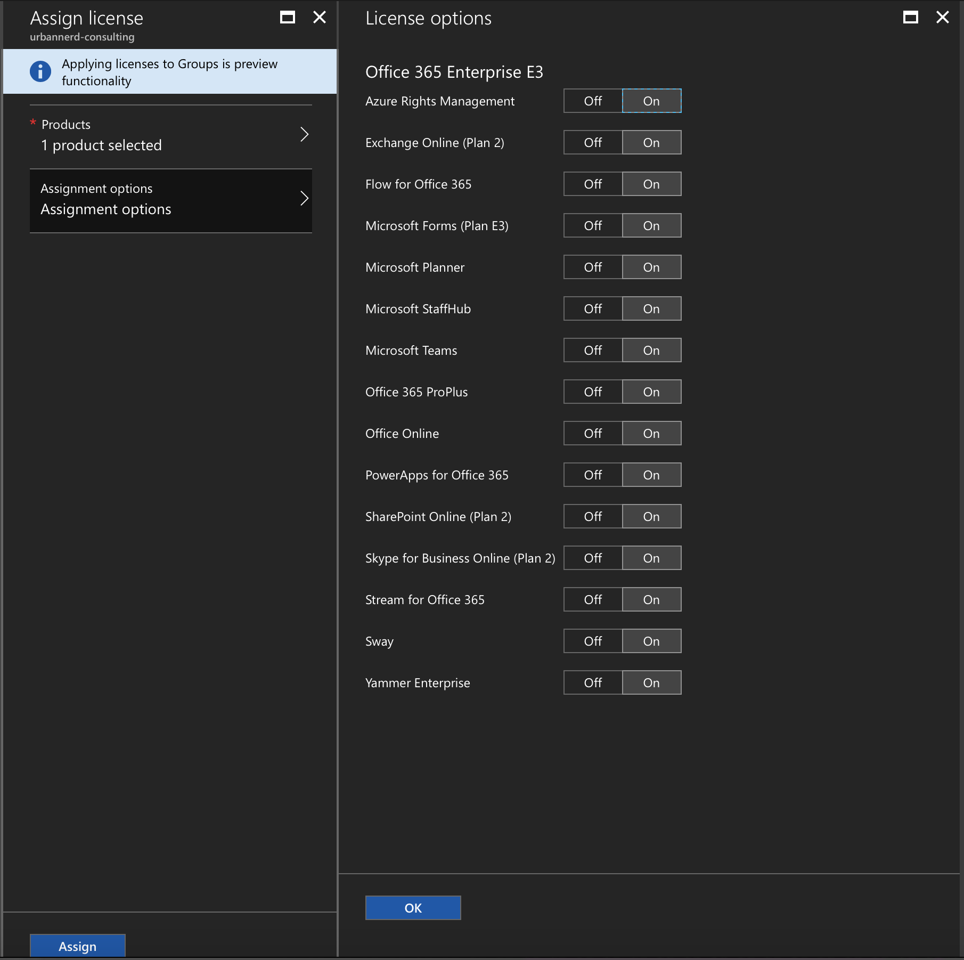Set Exchange Online (Plan 2) to On
Image resolution: width=964 pixels, height=960 pixels.
[651, 142]
